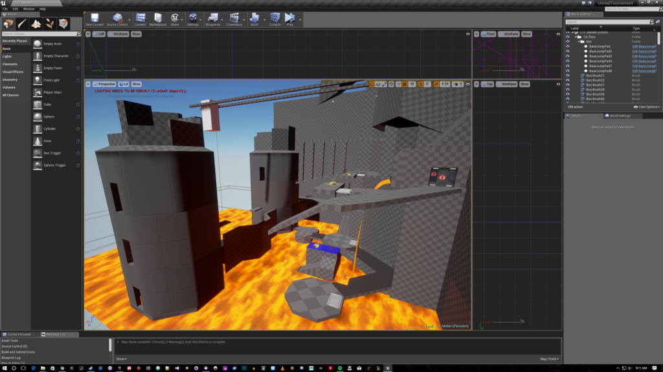Click the Empty Actor placement icon
Viewport: 663px width, 372px height.
click(38, 44)
